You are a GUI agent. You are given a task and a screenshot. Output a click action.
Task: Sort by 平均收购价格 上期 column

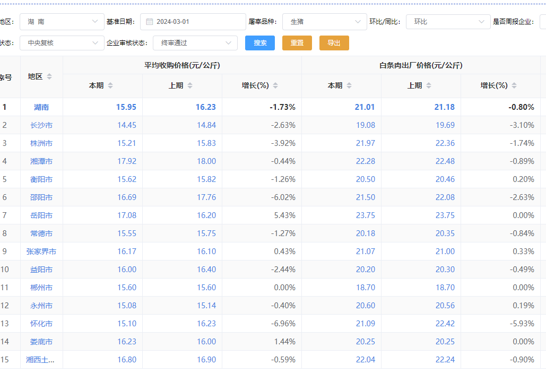point(189,85)
